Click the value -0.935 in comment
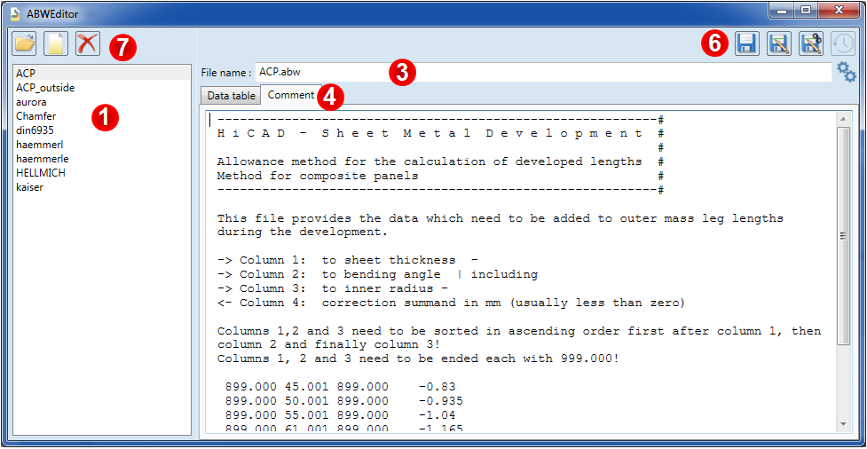Viewport: 867px width, 449px height. 440,401
